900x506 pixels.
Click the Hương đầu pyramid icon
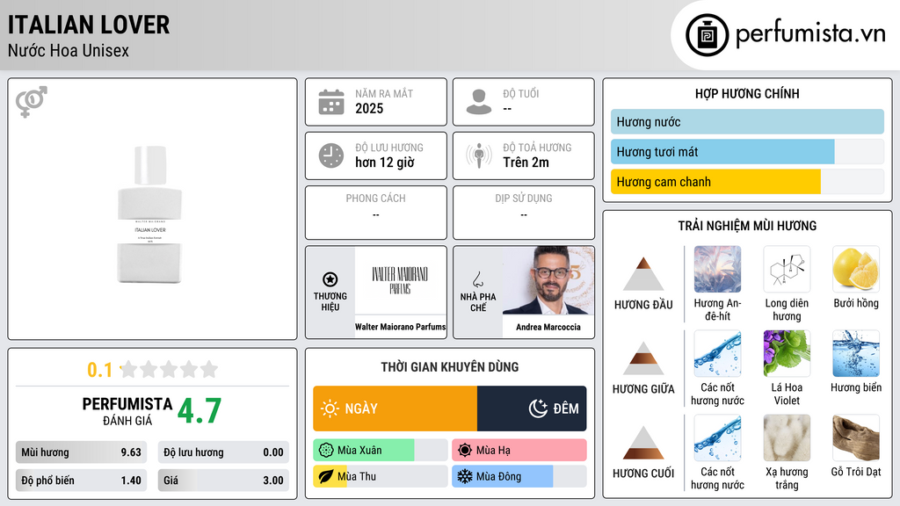pyautogui.click(x=643, y=274)
